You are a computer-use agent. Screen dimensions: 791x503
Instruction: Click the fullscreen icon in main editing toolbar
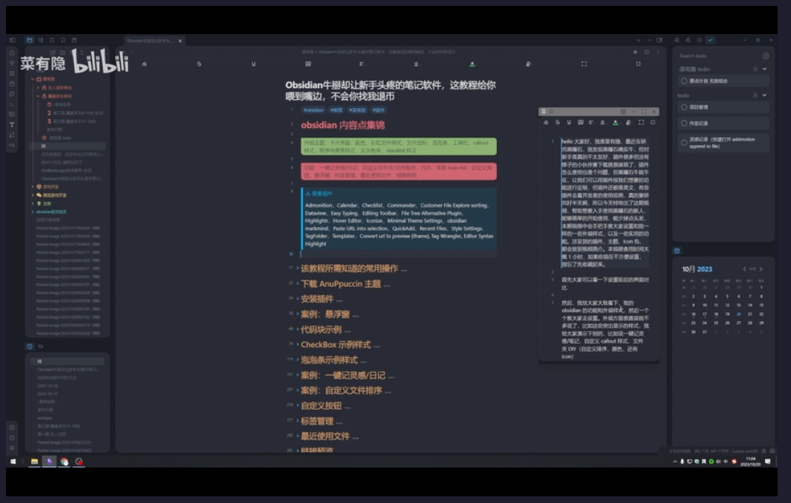click(584, 64)
